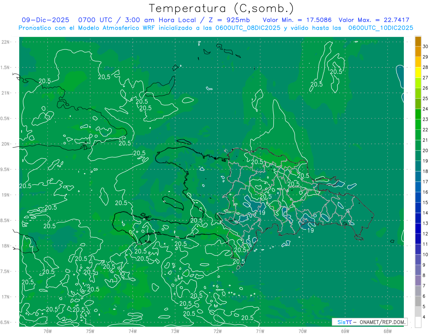The width and height of the screenshot is (435, 336).
Task: Click the colorbar label 30
Action: [426, 46]
